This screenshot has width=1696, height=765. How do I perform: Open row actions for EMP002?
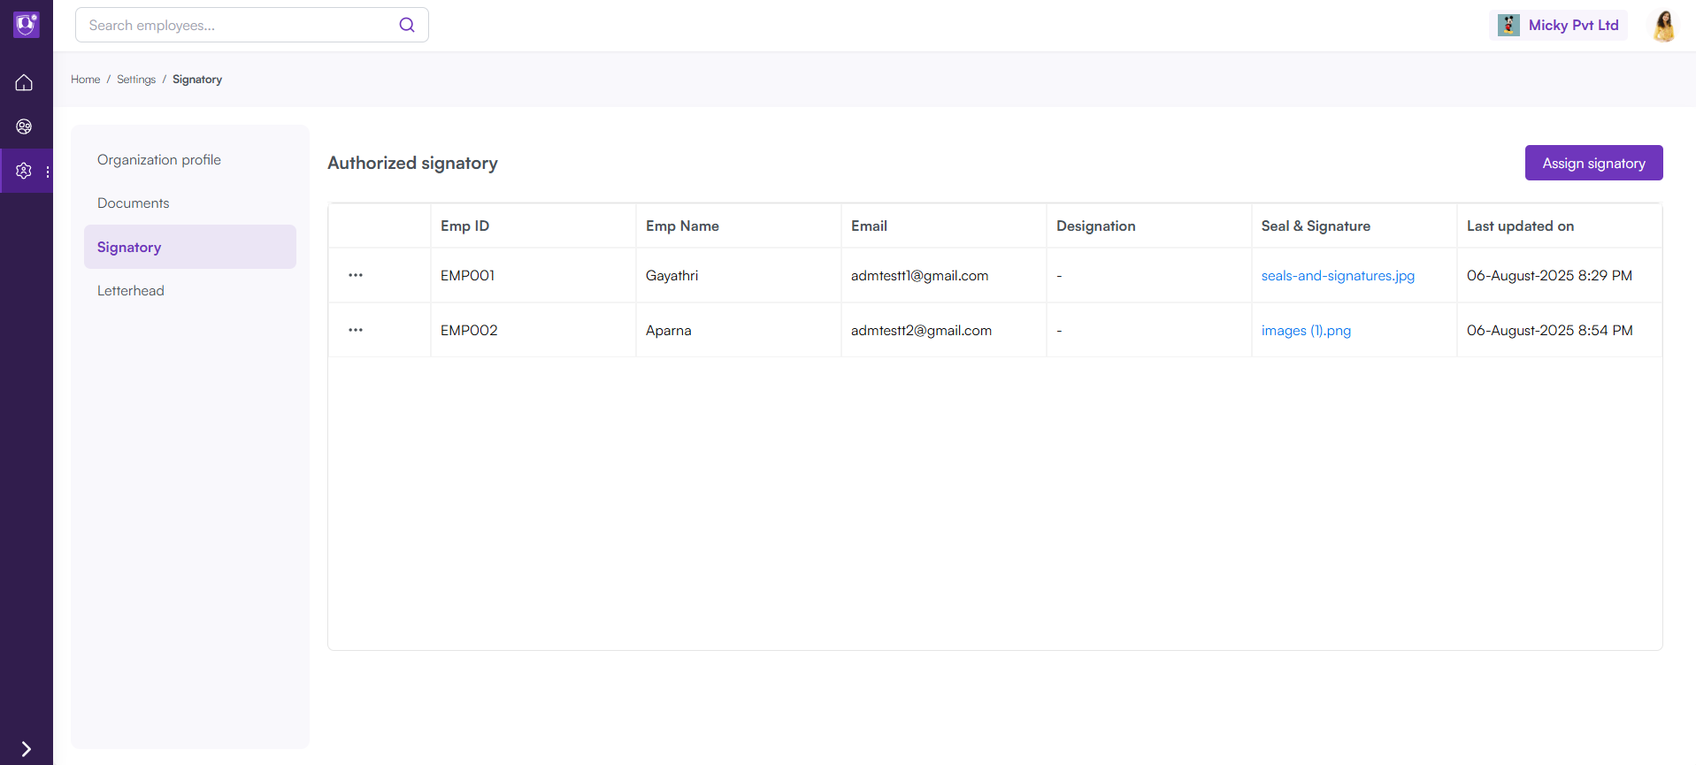(x=356, y=330)
